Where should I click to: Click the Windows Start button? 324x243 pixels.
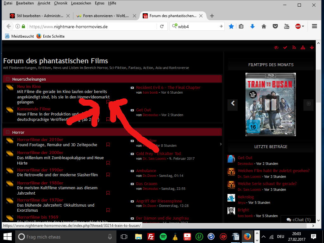pos(8,237)
